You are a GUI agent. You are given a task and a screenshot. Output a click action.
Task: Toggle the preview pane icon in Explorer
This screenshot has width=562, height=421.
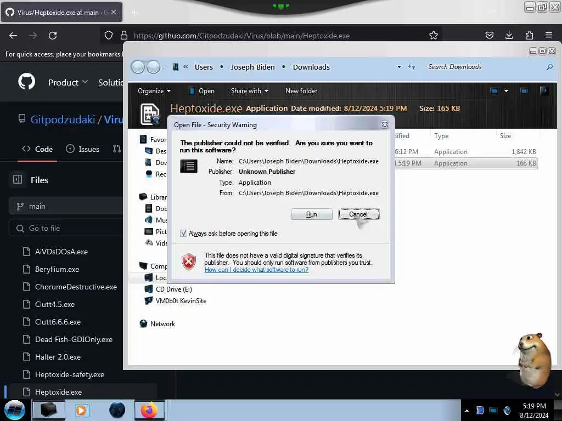(524, 91)
